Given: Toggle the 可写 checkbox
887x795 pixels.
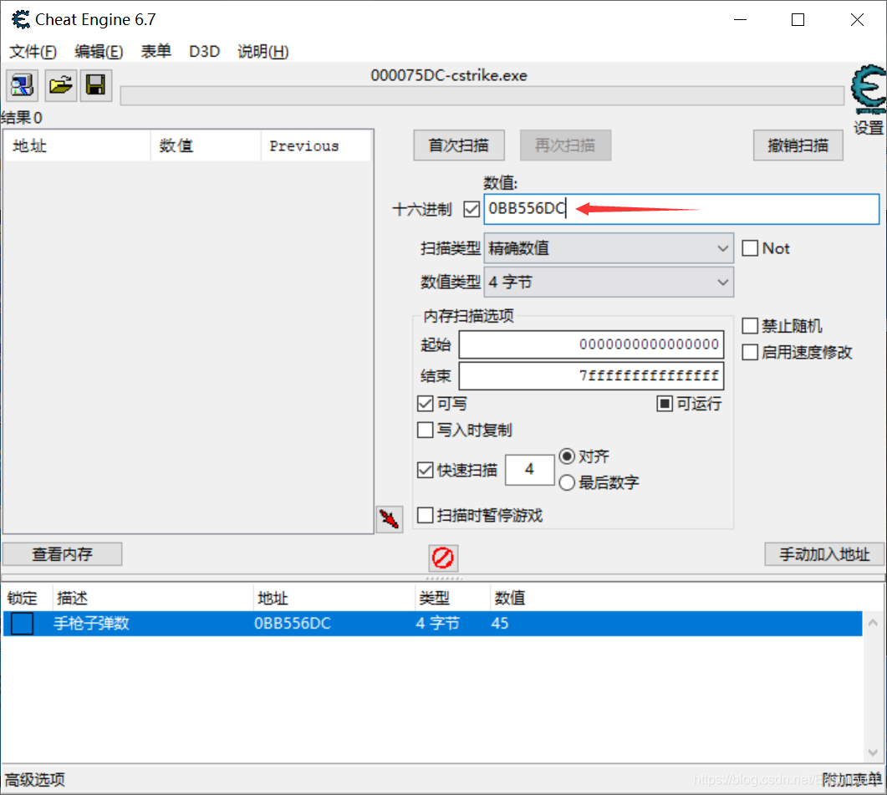Looking at the screenshot, I should click(425, 404).
